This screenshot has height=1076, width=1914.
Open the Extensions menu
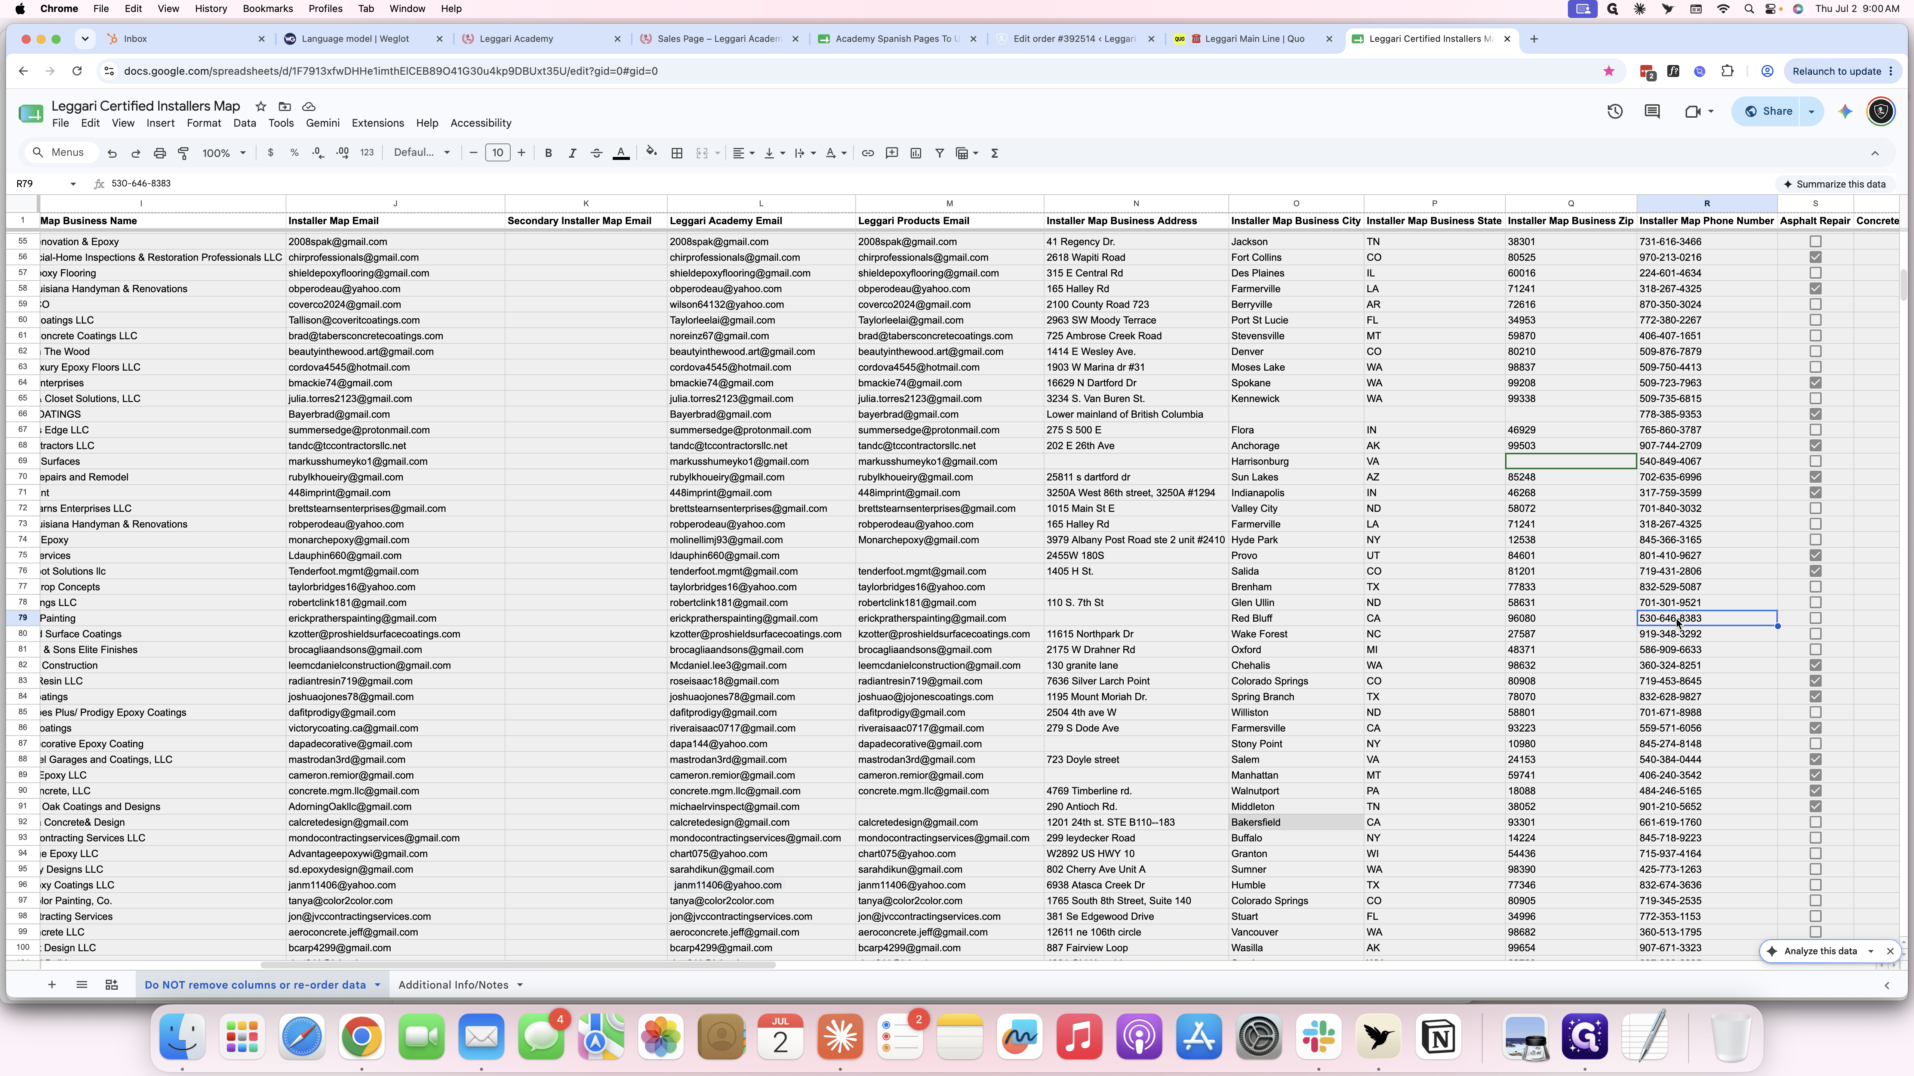(378, 123)
